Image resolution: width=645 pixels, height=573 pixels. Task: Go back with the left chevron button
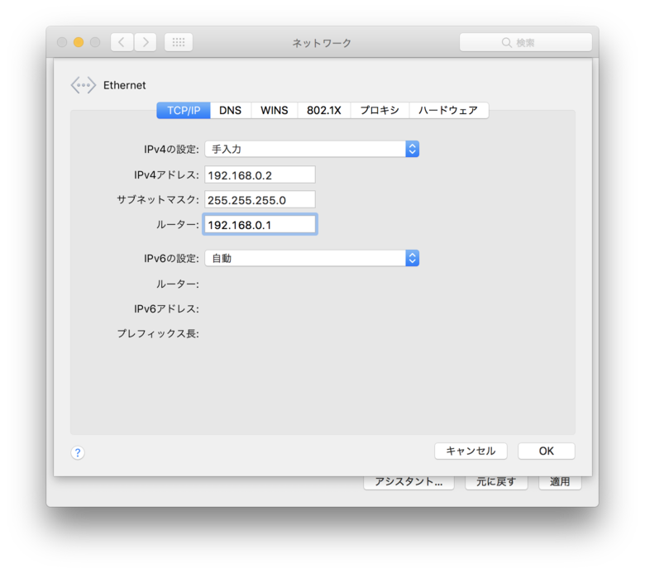[x=122, y=42]
